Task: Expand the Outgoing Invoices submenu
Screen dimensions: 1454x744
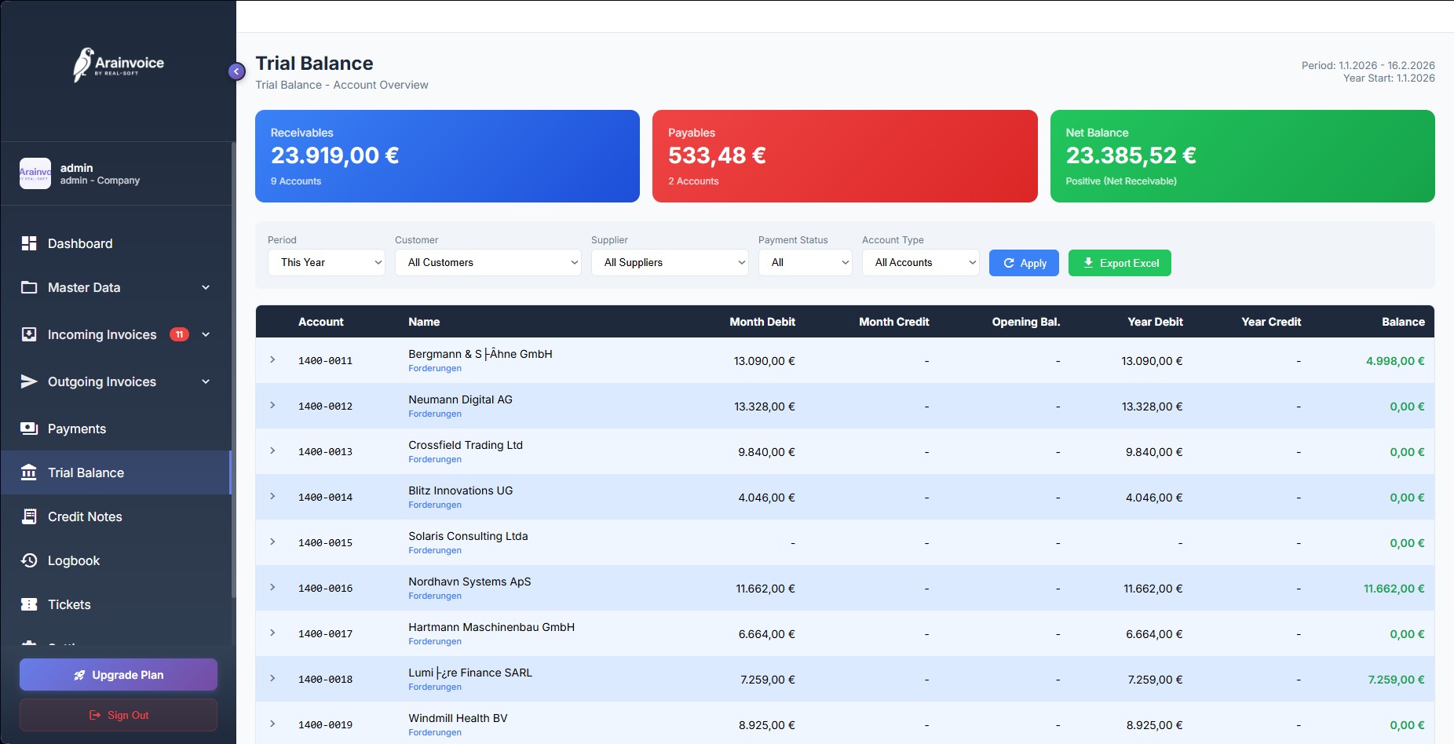Action: [206, 381]
